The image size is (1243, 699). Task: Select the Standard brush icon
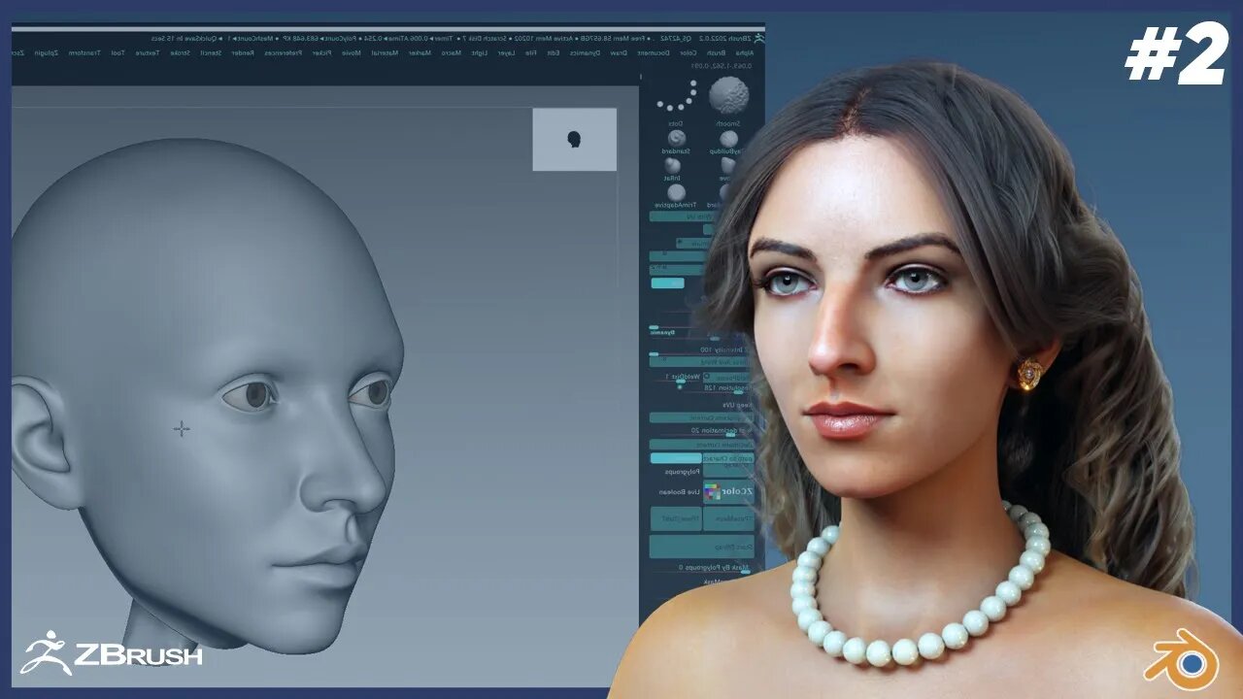(677, 138)
